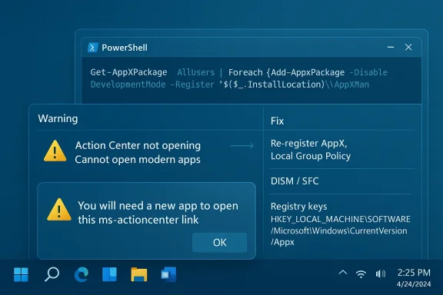
Task: Click the -Register parameter text
Action: coord(192,85)
